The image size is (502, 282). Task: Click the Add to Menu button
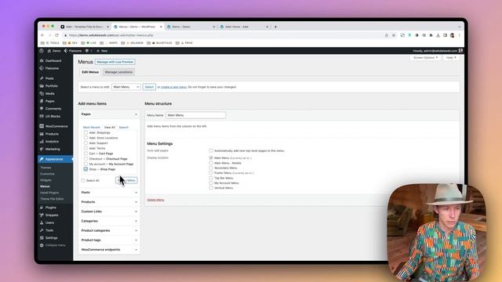[x=126, y=181]
